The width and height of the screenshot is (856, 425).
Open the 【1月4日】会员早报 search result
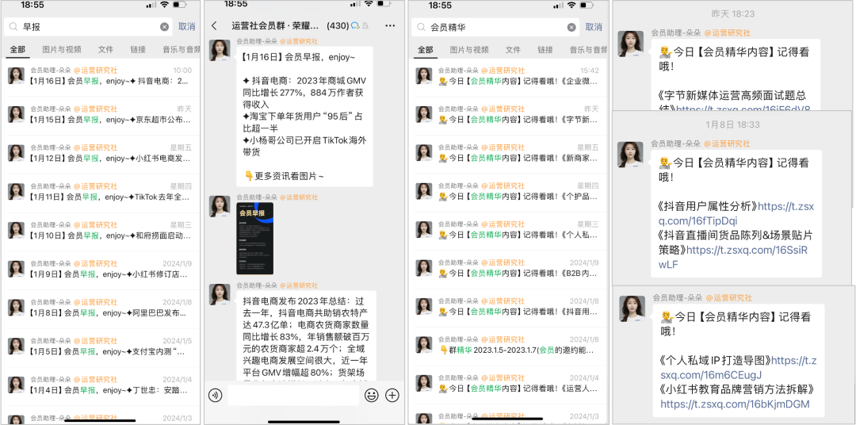[x=101, y=385]
